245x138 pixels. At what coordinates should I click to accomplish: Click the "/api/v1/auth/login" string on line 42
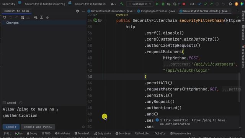[x=186, y=71]
